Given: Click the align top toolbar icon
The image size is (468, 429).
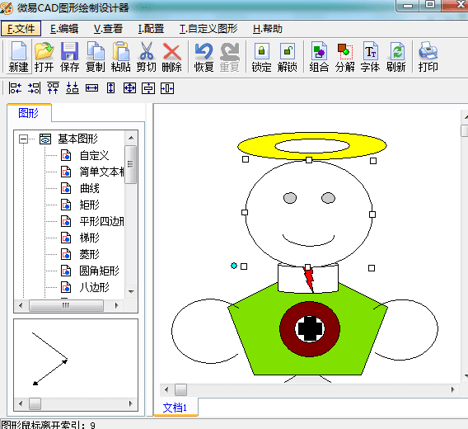Looking at the screenshot, I should (x=53, y=88).
